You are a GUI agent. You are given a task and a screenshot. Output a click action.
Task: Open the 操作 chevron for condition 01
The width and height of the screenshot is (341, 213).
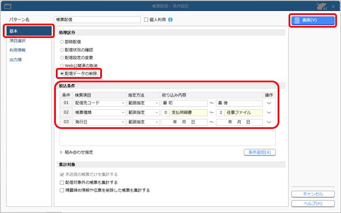pyautogui.click(x=269, y=103)
